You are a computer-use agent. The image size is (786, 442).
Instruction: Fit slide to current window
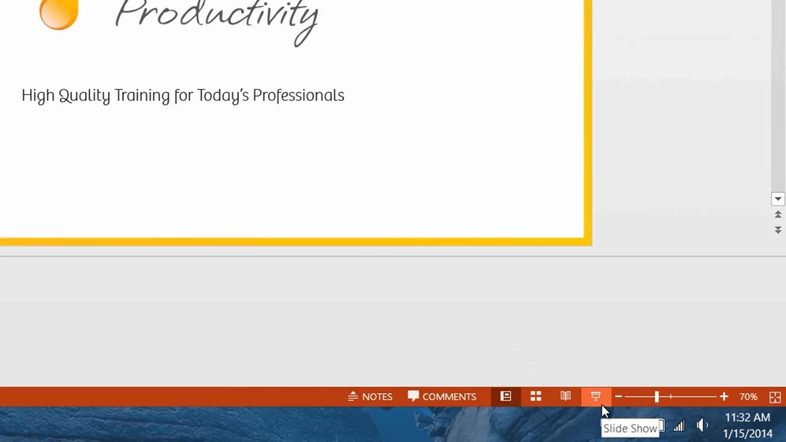click(x=775, y=397)
